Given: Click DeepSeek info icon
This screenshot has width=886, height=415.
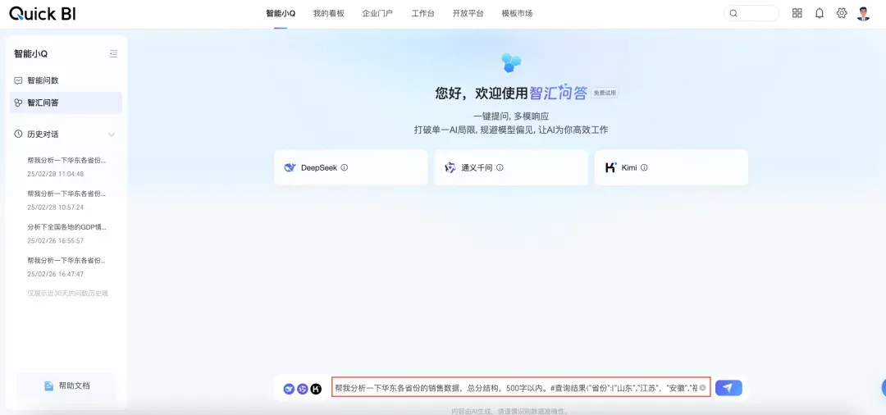Looking at the screenshot, I should click(344, 167).
